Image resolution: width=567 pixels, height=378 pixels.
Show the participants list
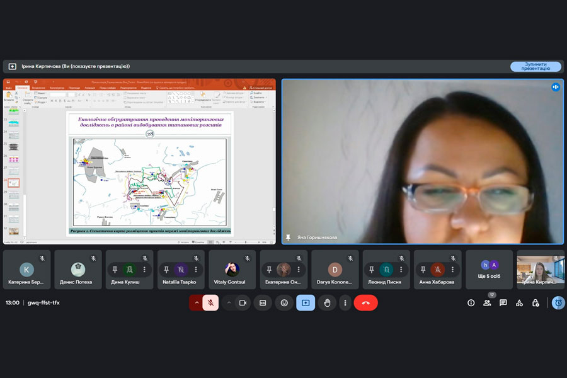coord(487,303)
